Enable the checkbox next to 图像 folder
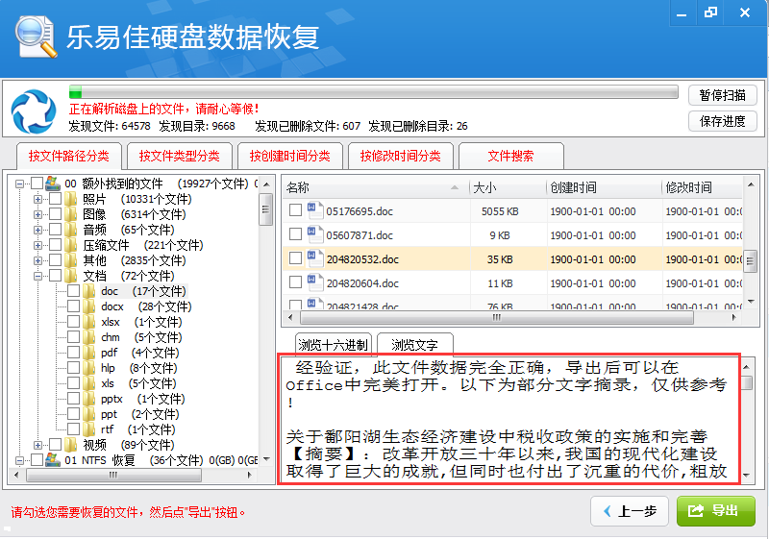This screenshot has width=769, height=539. 55,214
